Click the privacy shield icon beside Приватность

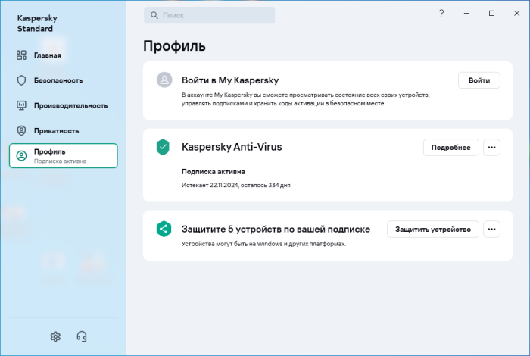tap(21, 130)
